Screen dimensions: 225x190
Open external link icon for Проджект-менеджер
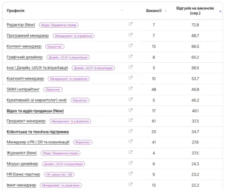coord(130,120)
